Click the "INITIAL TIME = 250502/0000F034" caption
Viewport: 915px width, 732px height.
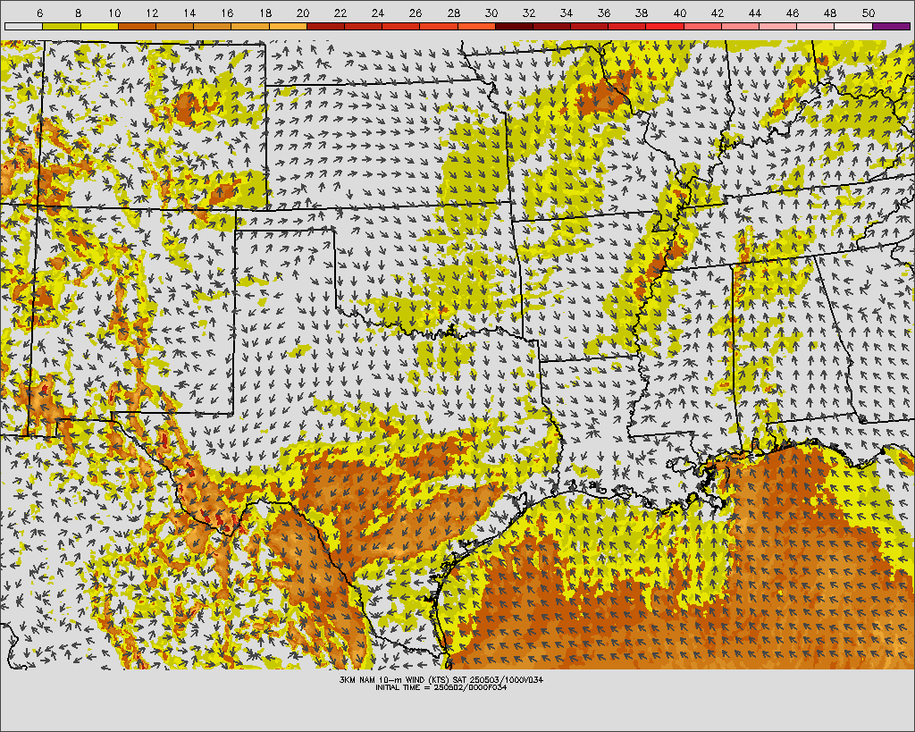[441, 687]
